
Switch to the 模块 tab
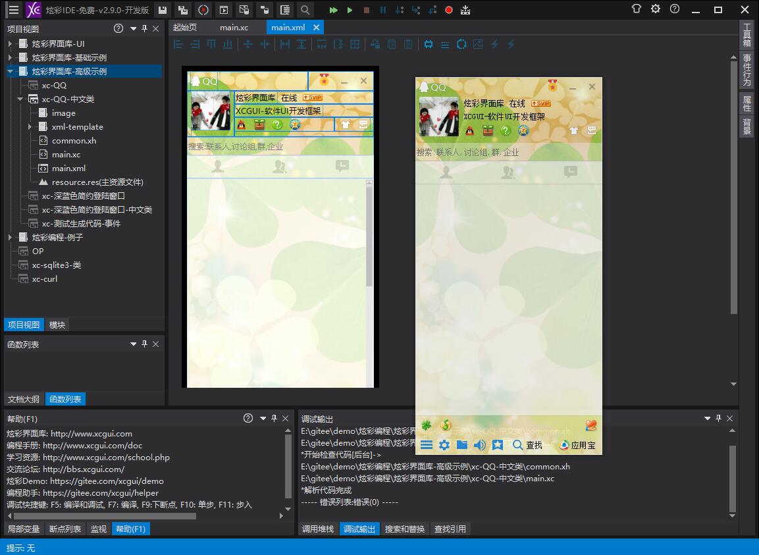(57, 325)
